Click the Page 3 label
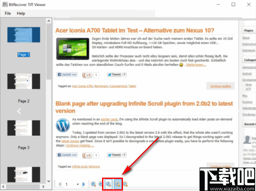This screenshot has width=256, height=191. pos(24,148)
